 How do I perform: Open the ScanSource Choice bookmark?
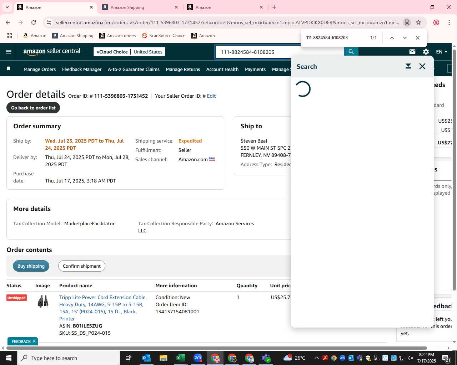[164, 36]
